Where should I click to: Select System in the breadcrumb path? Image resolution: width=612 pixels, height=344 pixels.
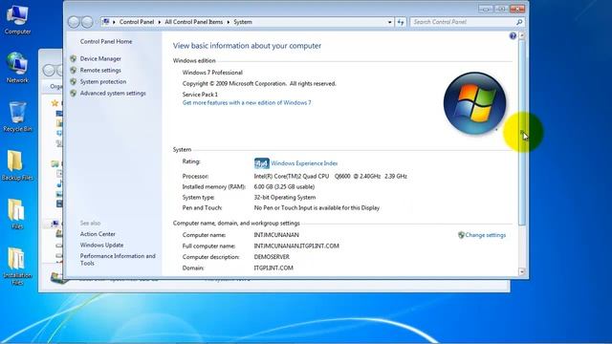pos(243,22)
